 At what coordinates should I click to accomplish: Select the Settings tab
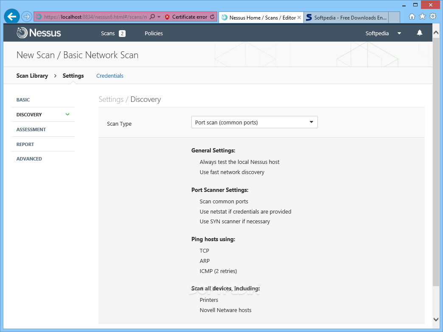click(73, 76)
